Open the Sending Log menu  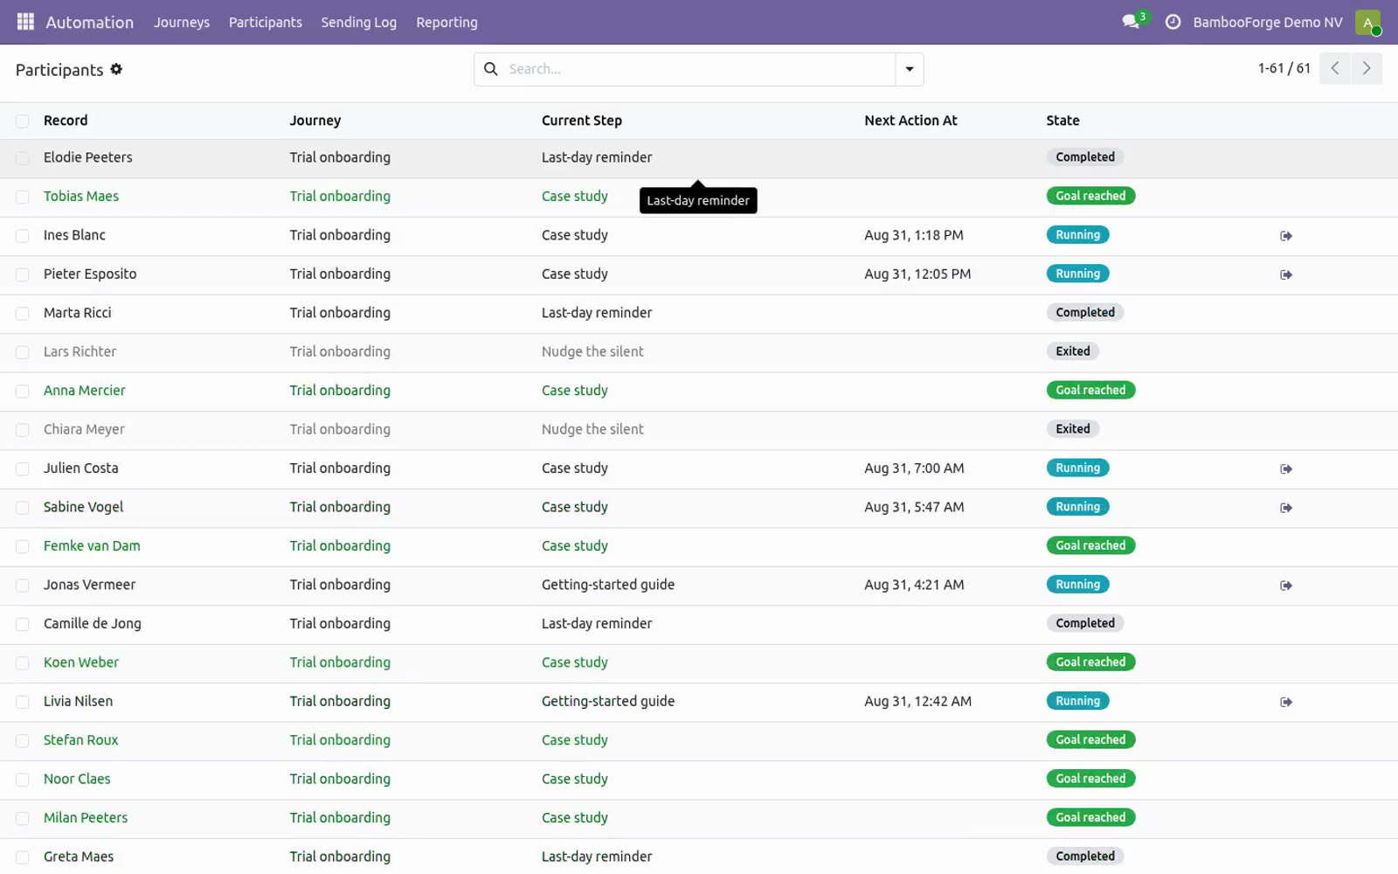(x=358, y=22)
